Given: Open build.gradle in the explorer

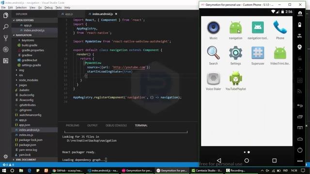Looking at the screenshot, I should 29,45.
